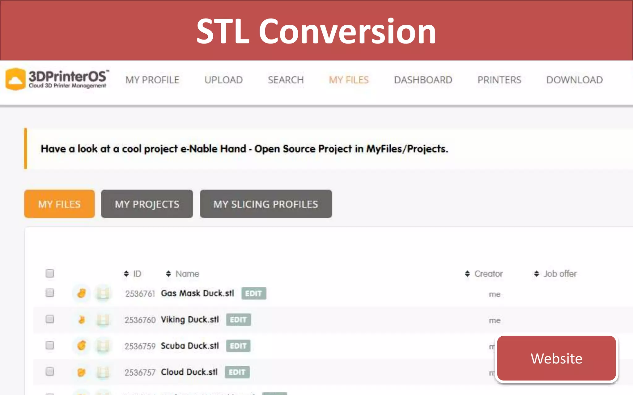Click the 3DPrinterOS cloud logo

pyautogui.click(x=57, y=79)
